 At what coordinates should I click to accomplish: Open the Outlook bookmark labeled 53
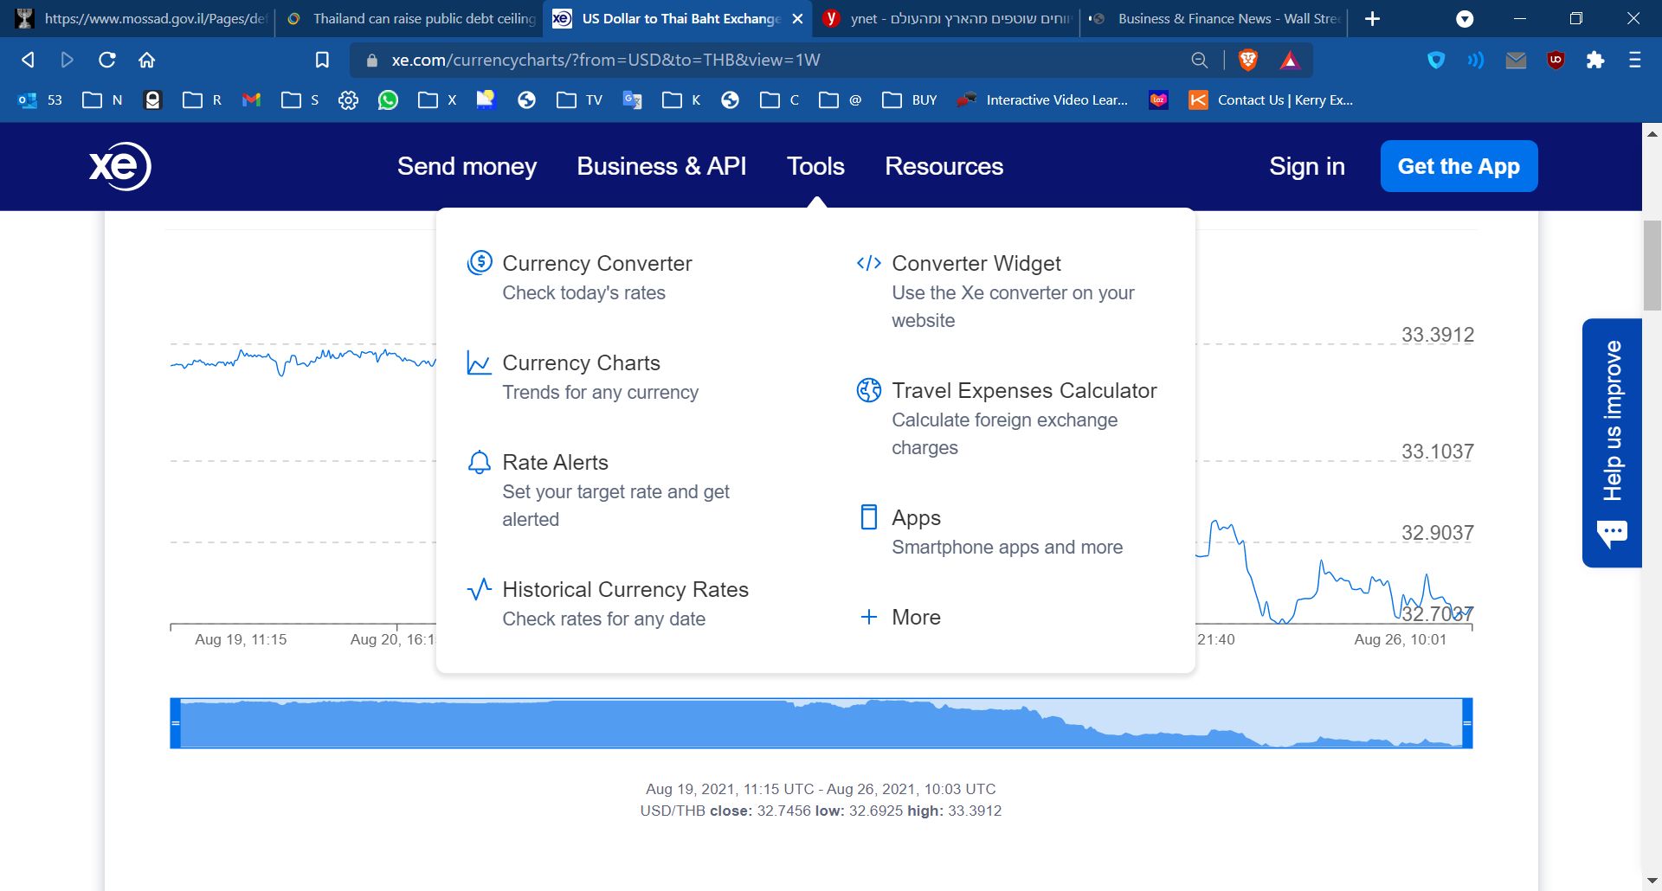coord(40,99)
